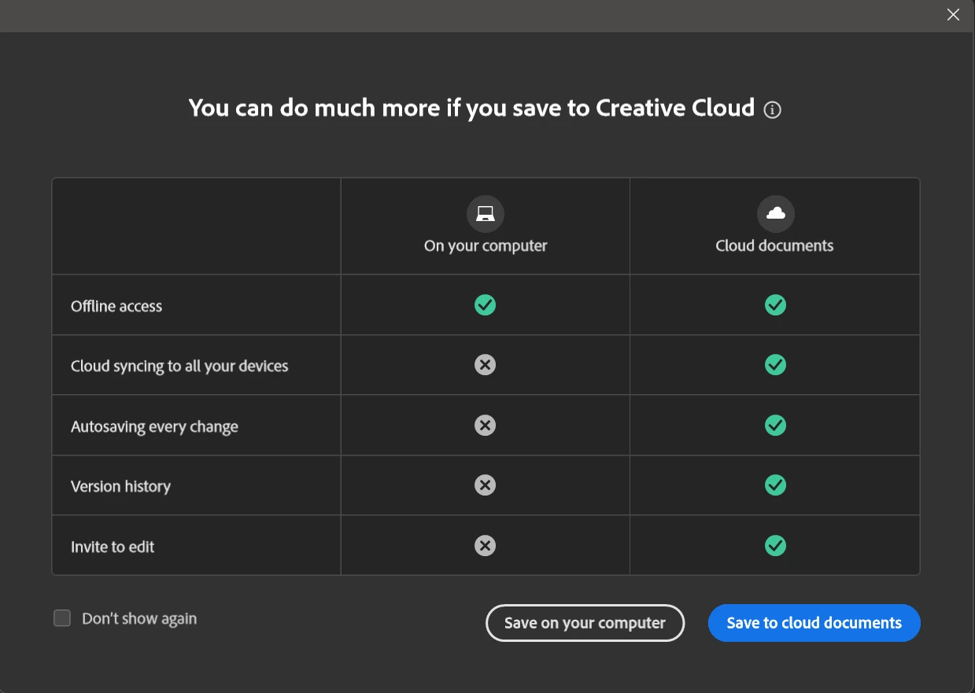975x693 pixels.
Task: Click the Autosaving every change label
Action: [154, 427]
